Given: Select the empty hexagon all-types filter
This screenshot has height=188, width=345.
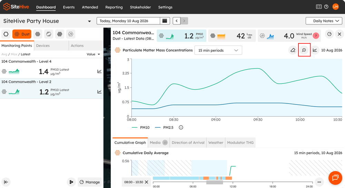Looking at the screenshot, I should pyautogui.click(x=6, y=34).
